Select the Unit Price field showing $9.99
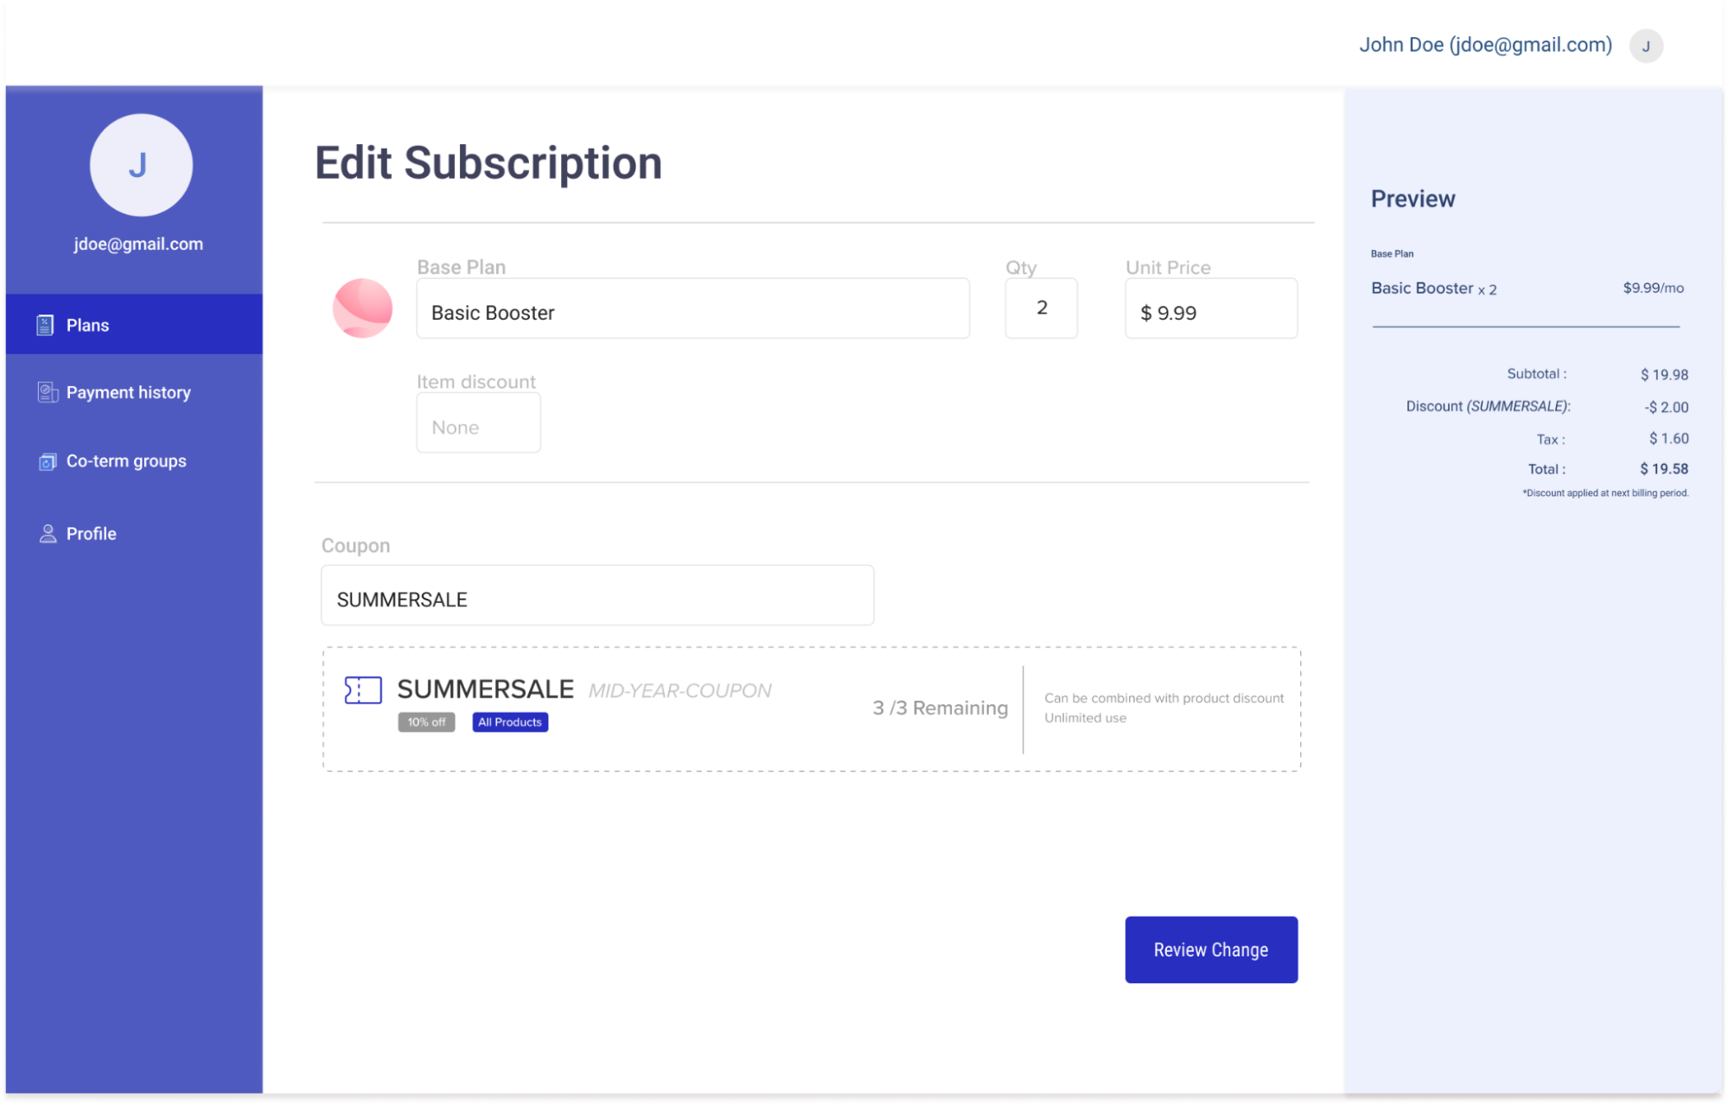 coord(1209,308)
